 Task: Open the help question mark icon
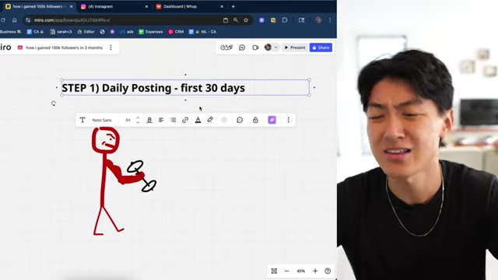point(328,271)
